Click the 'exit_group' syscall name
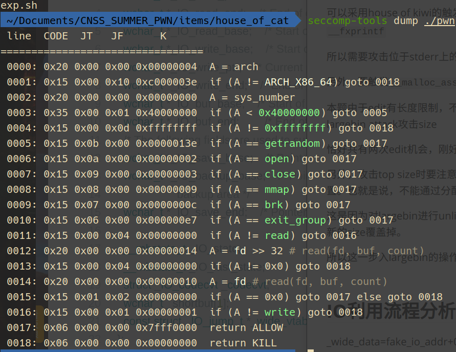The height and width of the screenshot is (352, 456). [295, 221]
